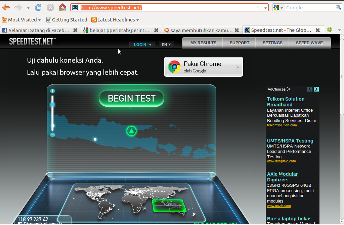
Task: Open the EN language dropdown
Action: click(166, 45)
